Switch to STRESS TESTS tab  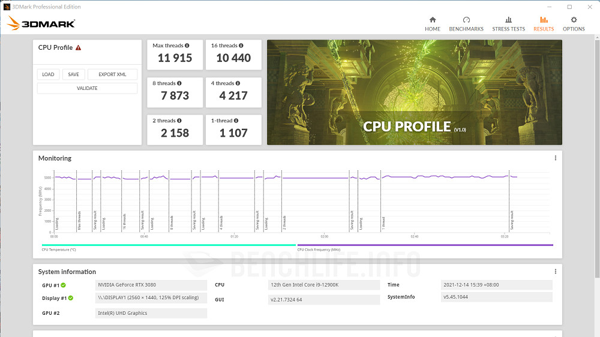[x=509, y=24]
